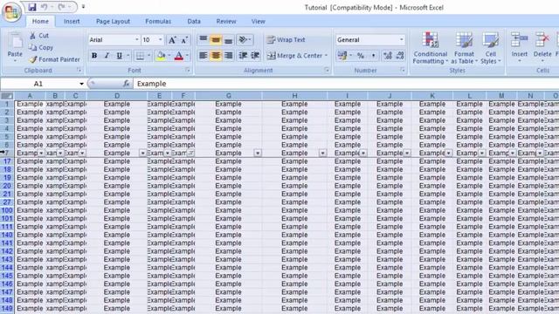Select the column G header

229,96
